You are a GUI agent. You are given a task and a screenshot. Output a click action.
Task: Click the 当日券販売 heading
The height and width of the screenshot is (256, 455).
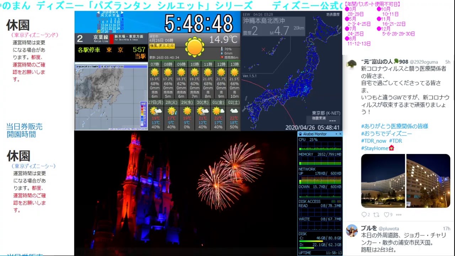tap(24, 127)
